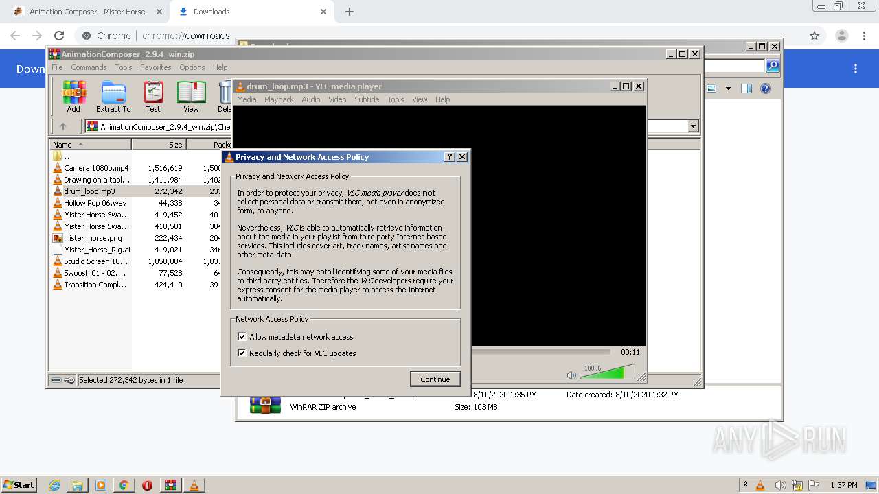Click the VLC playback seek bar
This screenshot has height=494, width=879.
(541, 352)
